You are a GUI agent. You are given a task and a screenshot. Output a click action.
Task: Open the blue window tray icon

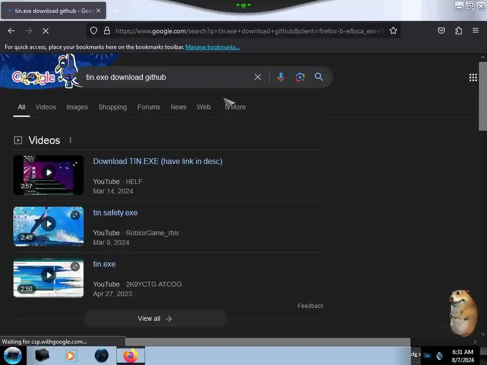coord(428,355)
